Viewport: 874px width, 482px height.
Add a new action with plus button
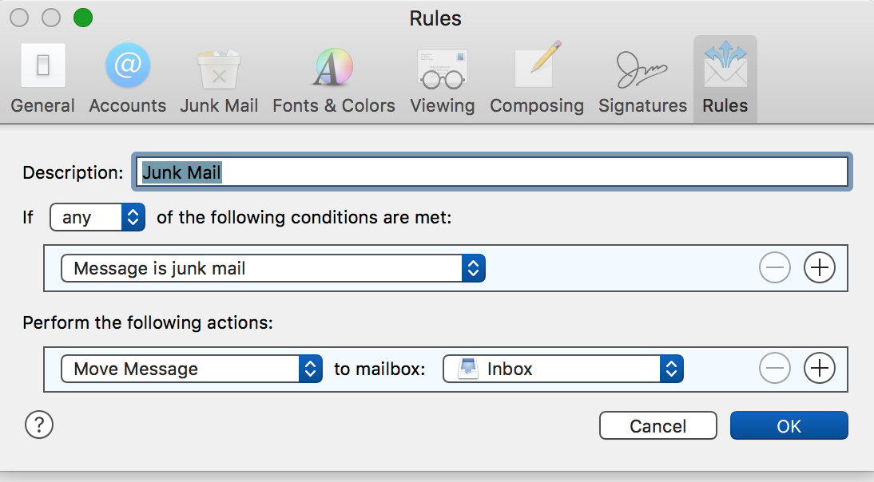(820, 368)
